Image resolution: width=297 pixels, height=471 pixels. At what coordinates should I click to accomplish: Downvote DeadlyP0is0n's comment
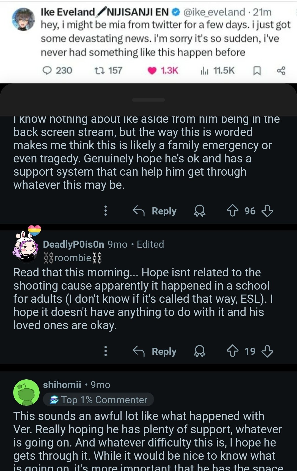267,352
